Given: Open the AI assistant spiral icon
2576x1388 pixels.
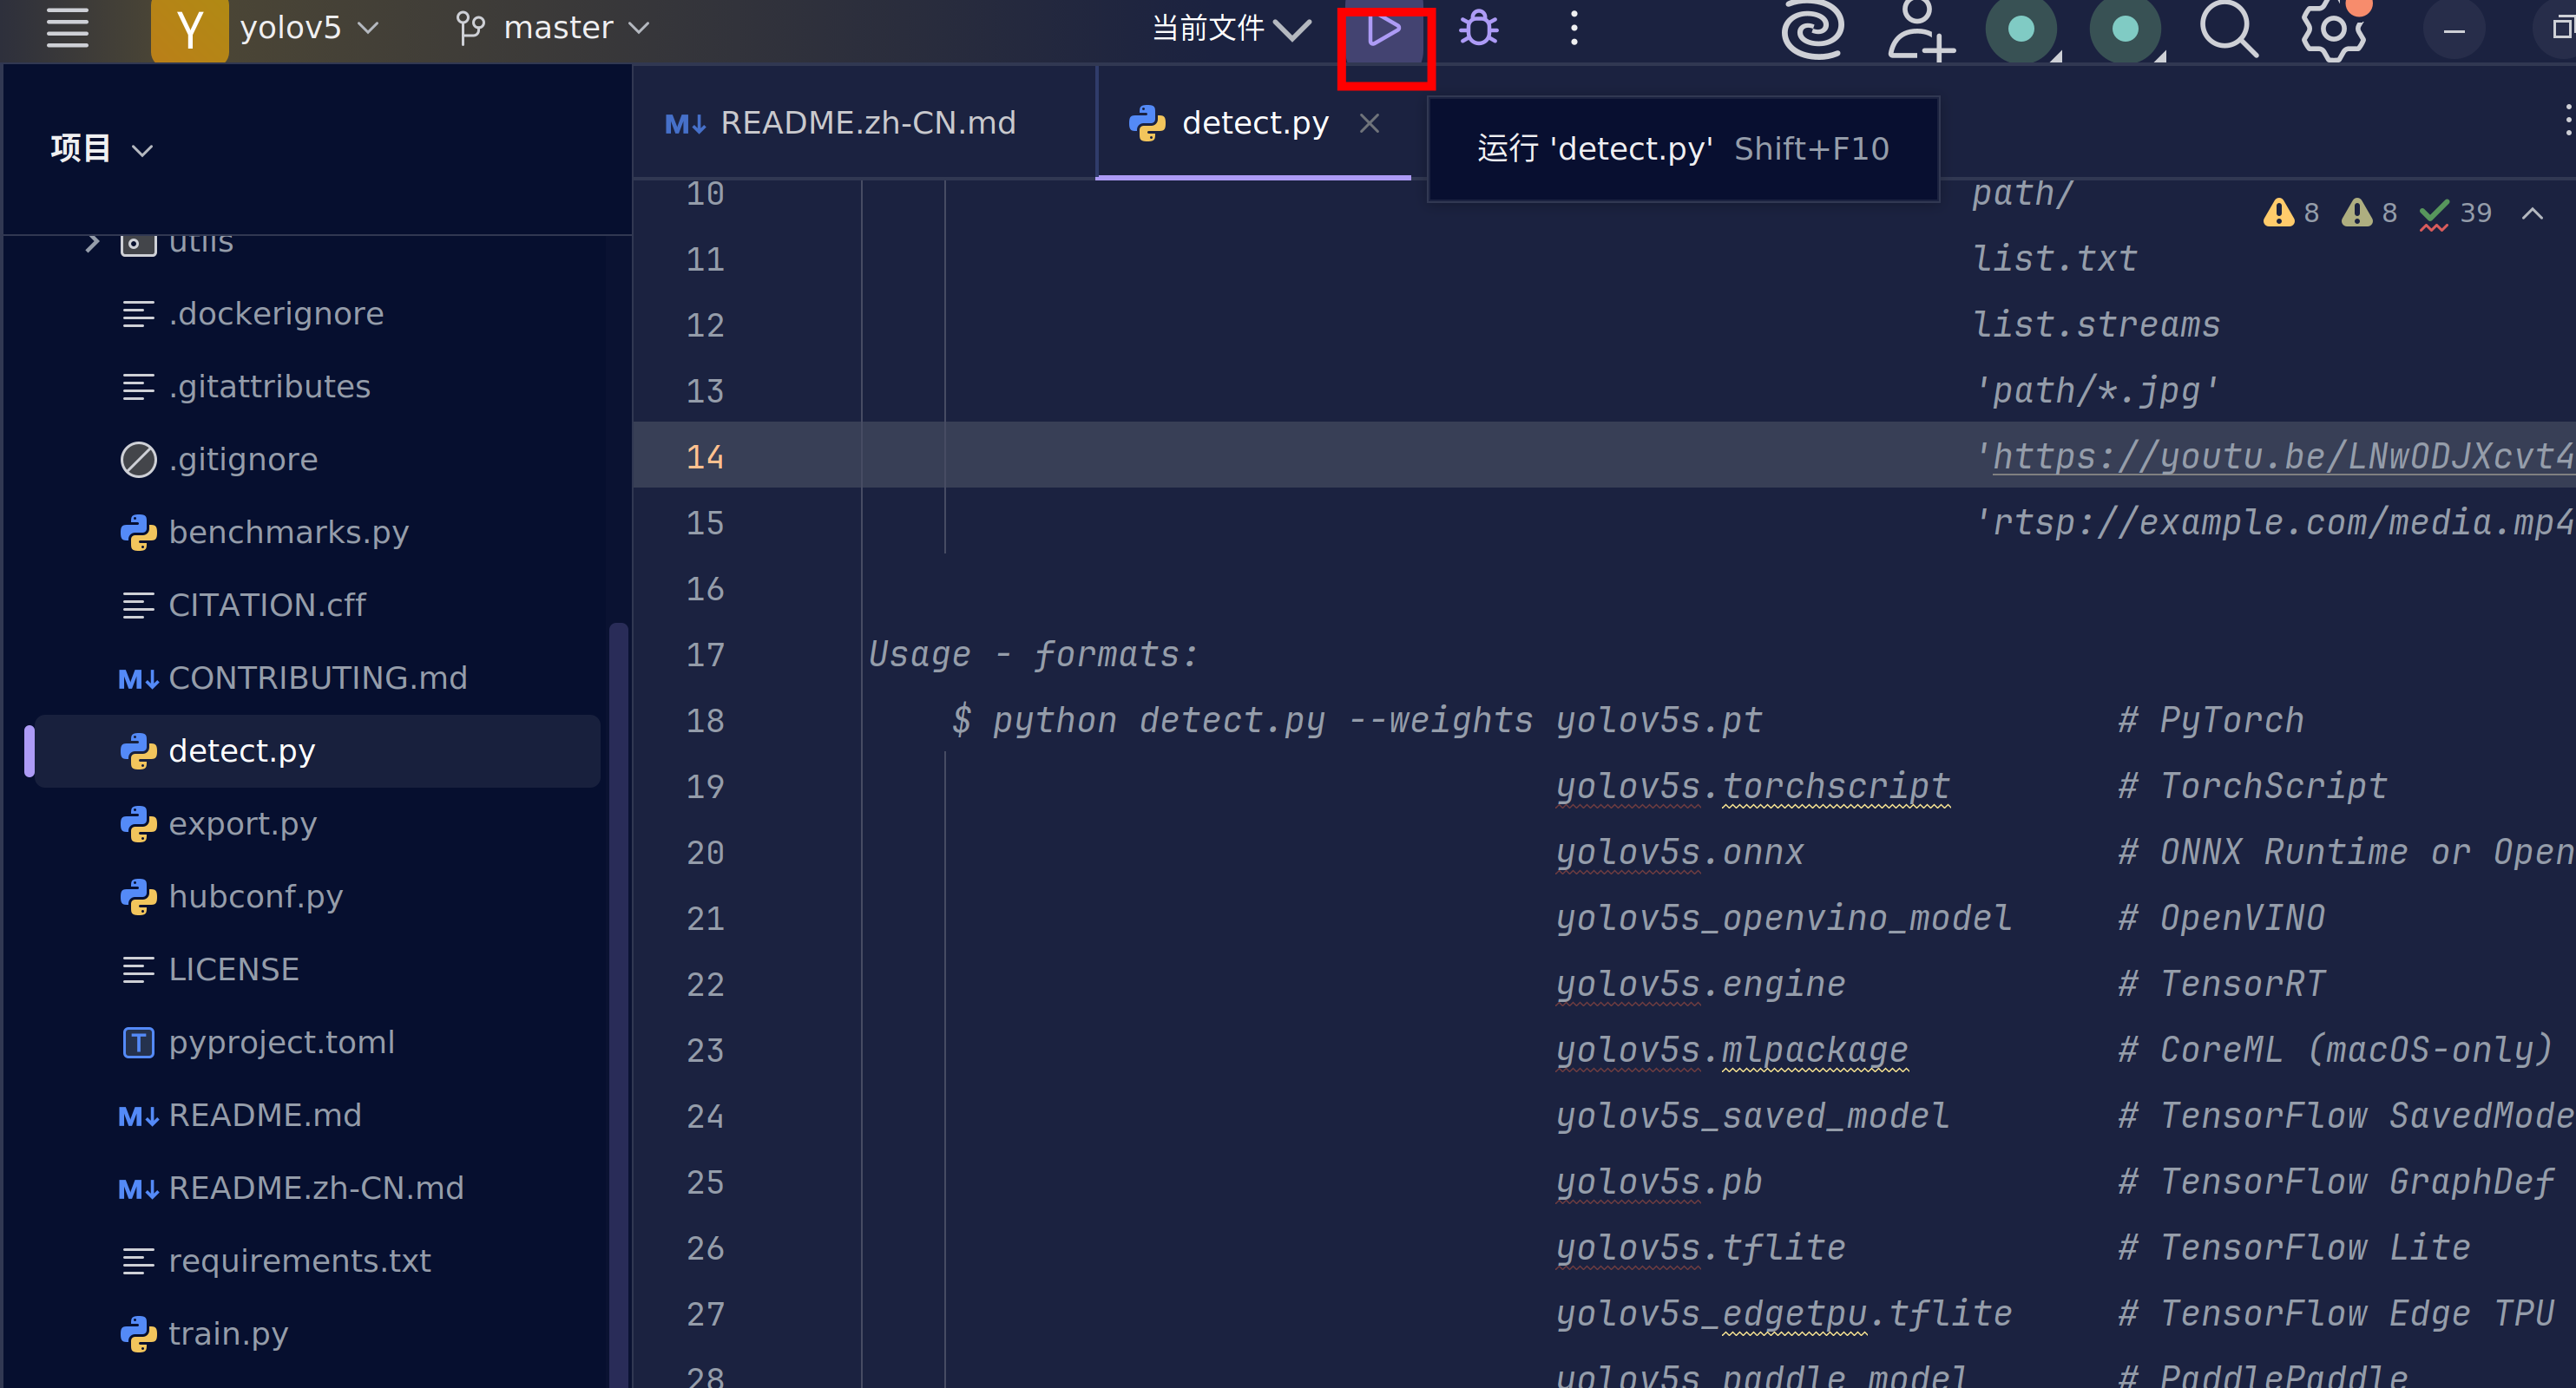Looking at the screenshot, I should point(1812,30).
